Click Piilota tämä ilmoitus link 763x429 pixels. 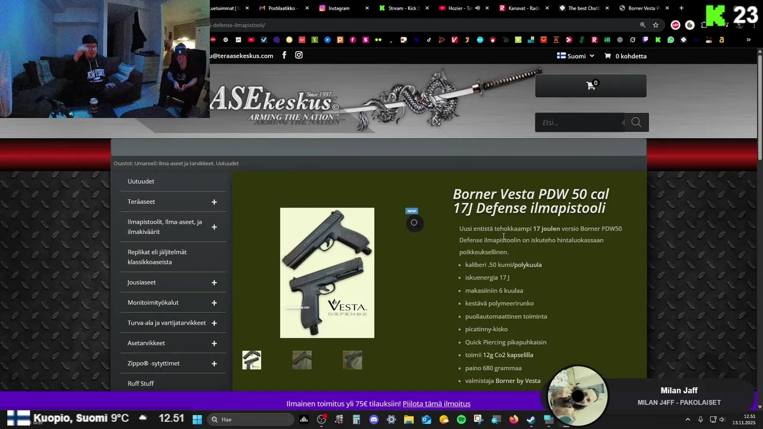click(436, 403)
